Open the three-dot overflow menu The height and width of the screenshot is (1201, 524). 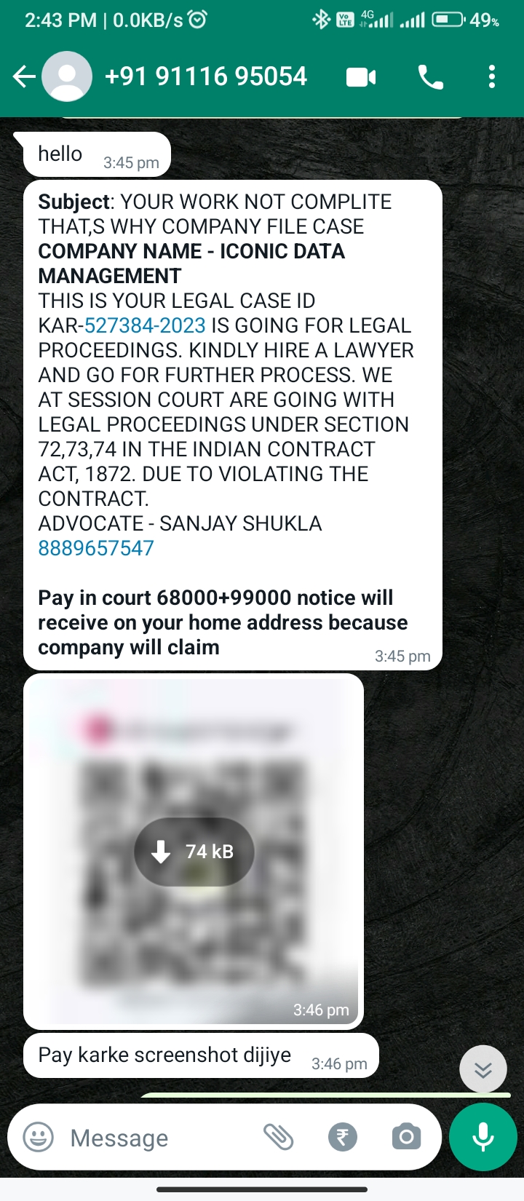(492, 77)
